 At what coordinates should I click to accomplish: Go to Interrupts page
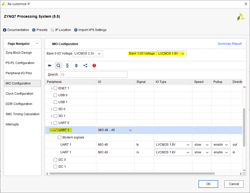(12, 124)
